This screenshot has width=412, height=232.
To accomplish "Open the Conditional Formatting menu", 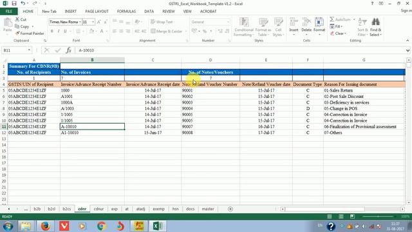I will tap(244, 27).
